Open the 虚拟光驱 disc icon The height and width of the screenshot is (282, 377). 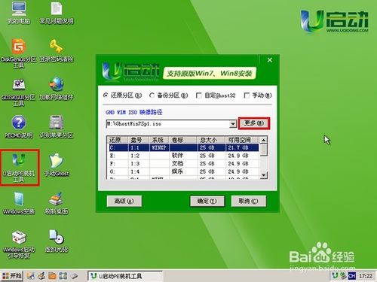click(x=57, y=241)
